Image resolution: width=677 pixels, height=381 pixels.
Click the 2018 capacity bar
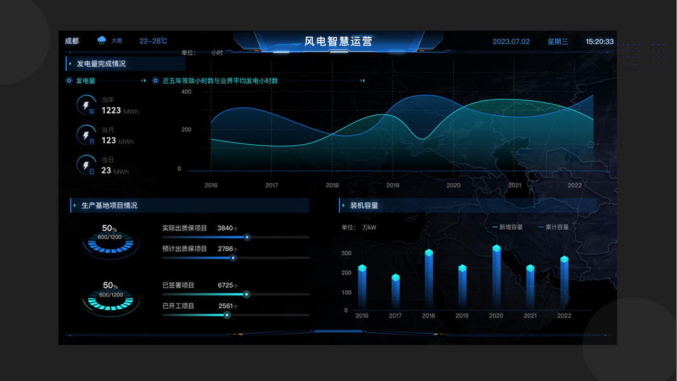tap(429, 279)
